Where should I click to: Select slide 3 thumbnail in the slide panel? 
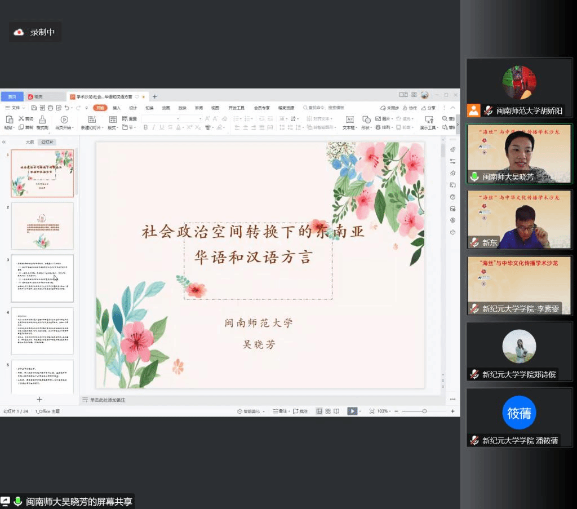click(42, 278)
